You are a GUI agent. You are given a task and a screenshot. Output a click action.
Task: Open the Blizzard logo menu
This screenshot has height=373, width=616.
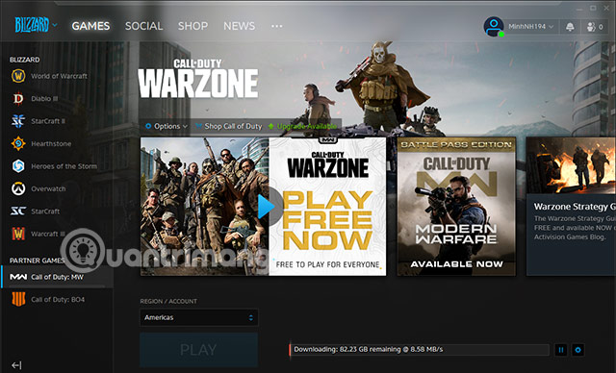tap(36, 25)
